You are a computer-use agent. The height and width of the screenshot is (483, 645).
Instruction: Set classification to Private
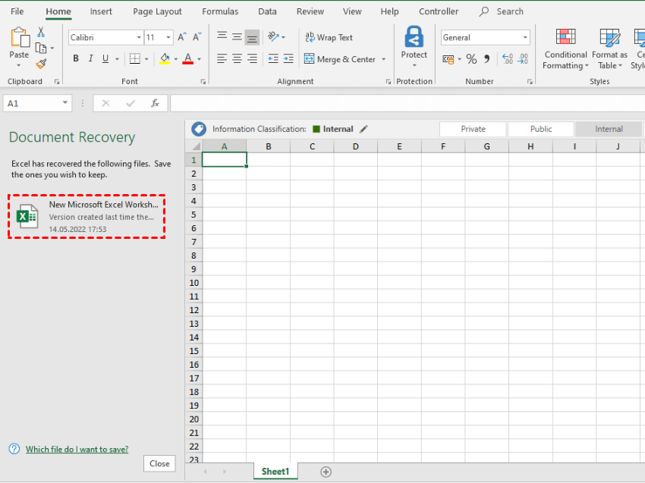pyautogui.click(x=473, y=129)
